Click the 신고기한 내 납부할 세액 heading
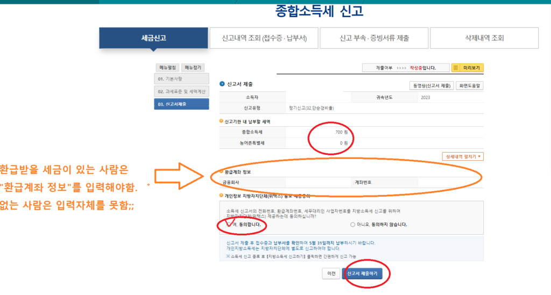551x295 pixels. click(x=248, y=122)
